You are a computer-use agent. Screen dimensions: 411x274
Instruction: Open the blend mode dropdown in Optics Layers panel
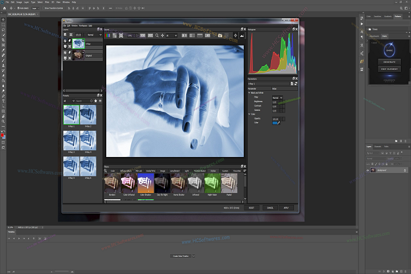(95, 35)
